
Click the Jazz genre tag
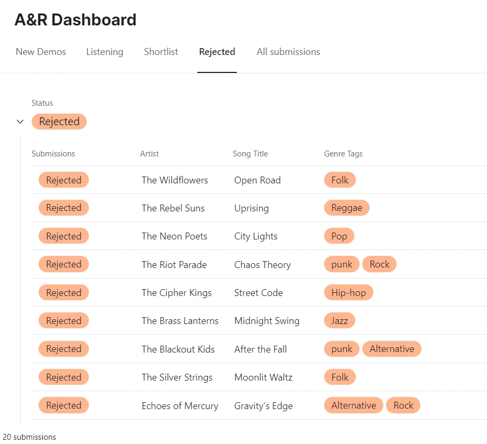(339, 320)
